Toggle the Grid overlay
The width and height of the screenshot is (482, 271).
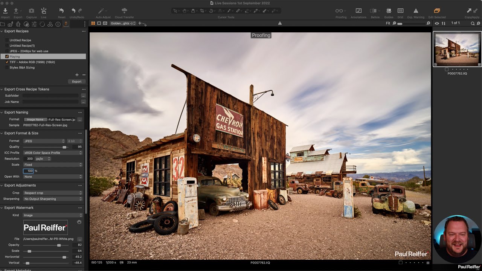400,11
